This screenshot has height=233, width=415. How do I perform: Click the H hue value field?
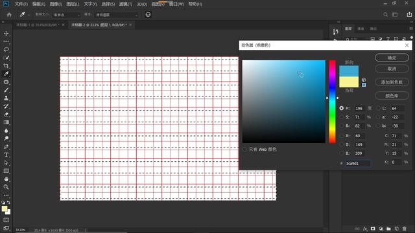tap(360, 108)
